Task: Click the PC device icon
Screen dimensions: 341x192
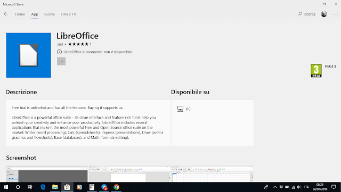Action: [x=180, y=109]
